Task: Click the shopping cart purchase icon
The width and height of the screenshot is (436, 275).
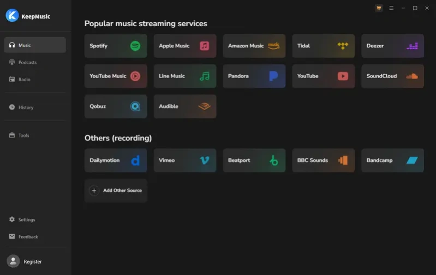Action: coord(379,8)
